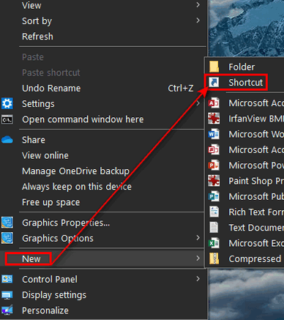Click the Microsoft PowerPoint icon
The height and width of the screenshot is (320, 284).
tap(214, 165)
